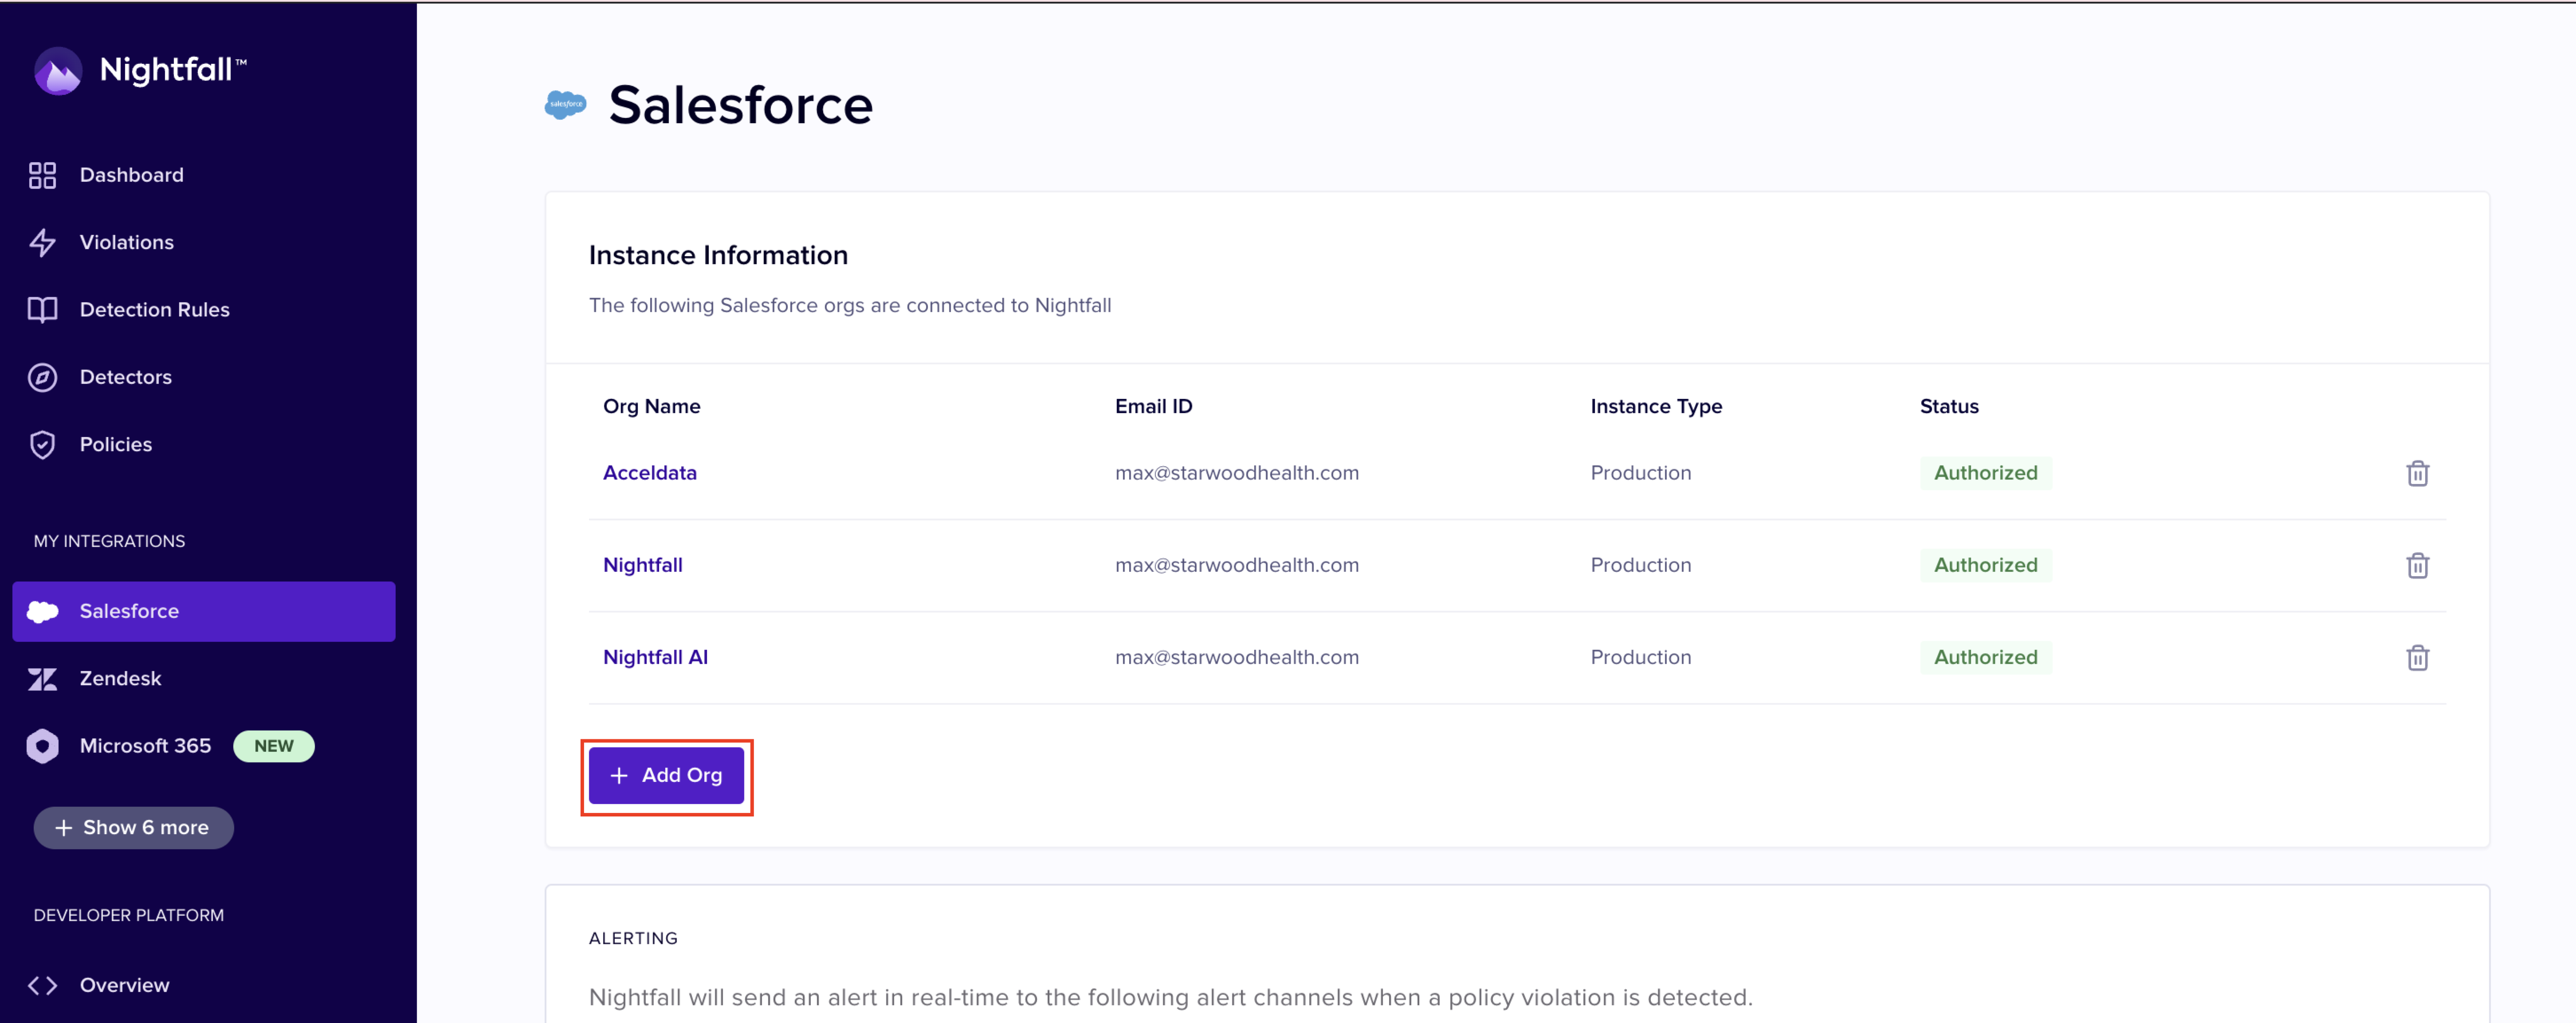Open the Developer Platform Overview item
Image resolution: width=2576 pixels, height=1023 pixels.
(124, 985)
